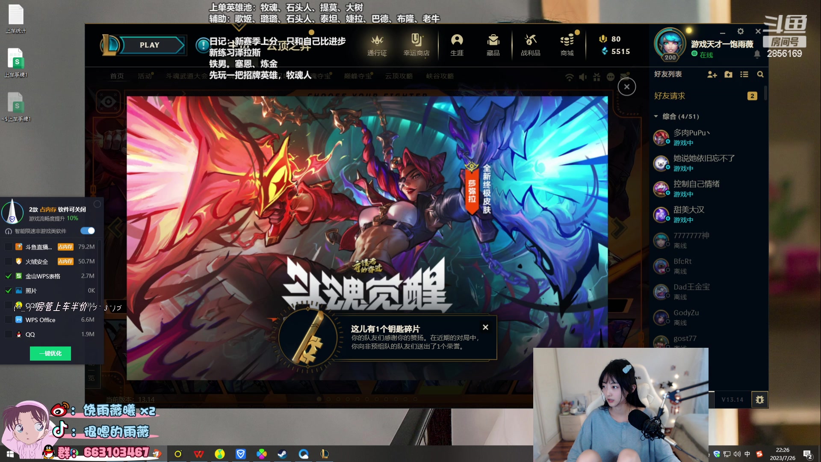Open the Windows notification center

click(x=807, y=454)
